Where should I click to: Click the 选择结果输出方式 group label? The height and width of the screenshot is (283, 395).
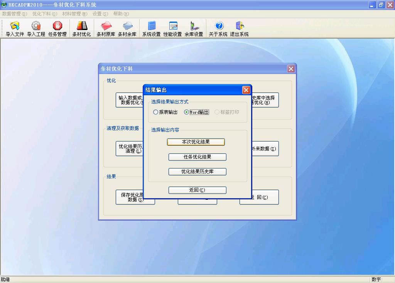click(x=170, y=102)
